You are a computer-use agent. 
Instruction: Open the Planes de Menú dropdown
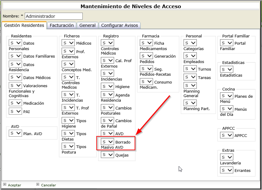226,96
